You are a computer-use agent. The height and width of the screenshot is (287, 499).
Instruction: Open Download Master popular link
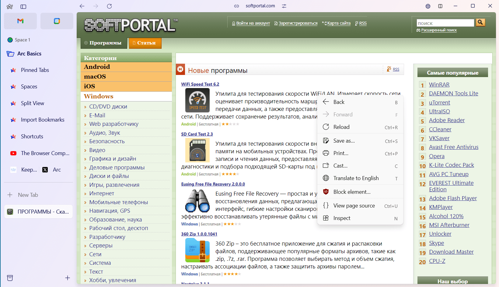[x=452, y=252]
